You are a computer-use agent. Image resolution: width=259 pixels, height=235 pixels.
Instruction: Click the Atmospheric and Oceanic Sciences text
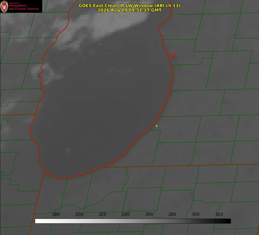pos(24,7)
